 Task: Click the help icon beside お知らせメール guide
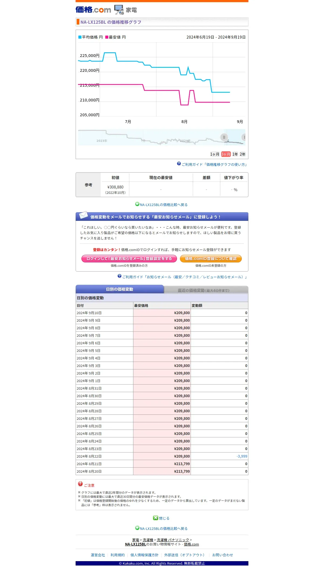(x=119, y=276)
